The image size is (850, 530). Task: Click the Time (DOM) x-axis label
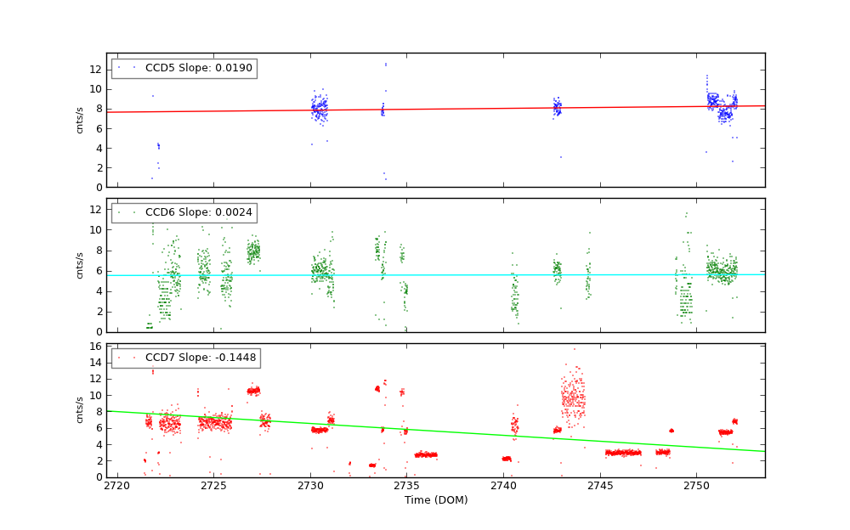tap(435, 501)
